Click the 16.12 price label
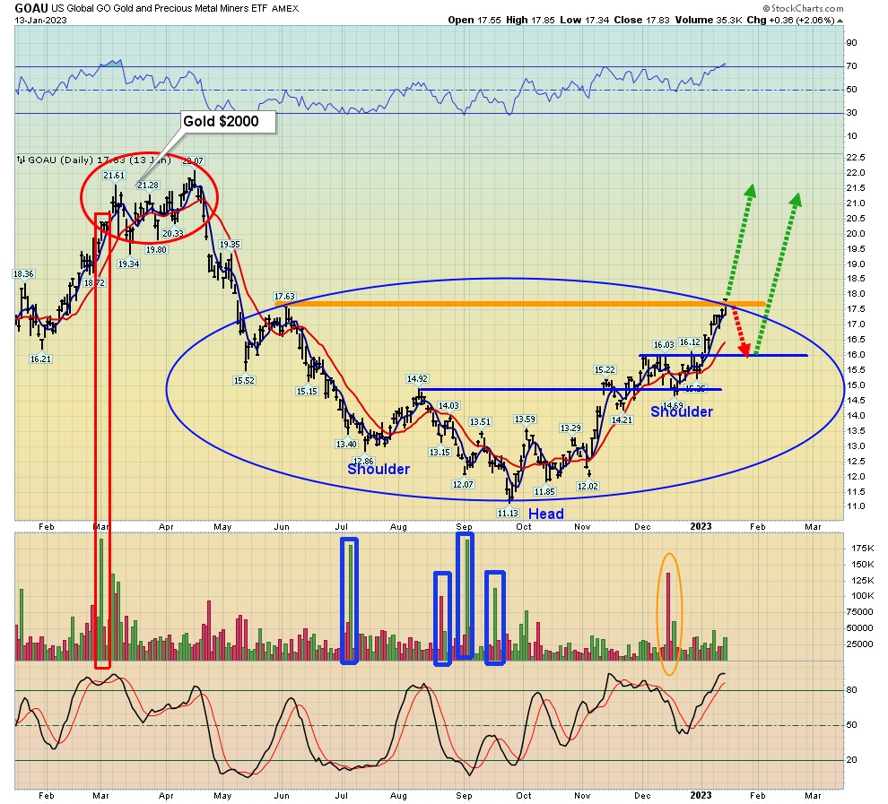This screenshot has height=804, width=888. coord(690,343)
